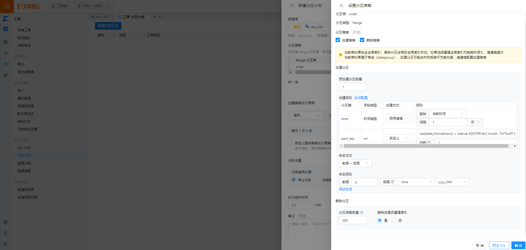Viewport: 526px width, 250px height.
Task: Click the 阿里云 logo
Action: [x=29, y=6]
